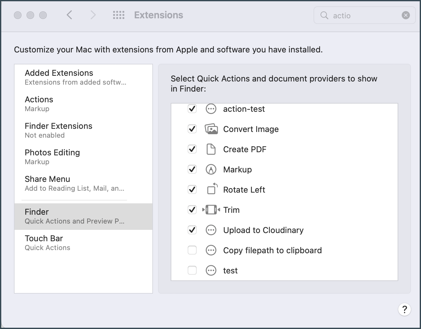The height and width of the screenshot is (329, 421).
Task: Open the Touch Bar category
Action: (83, 243)
